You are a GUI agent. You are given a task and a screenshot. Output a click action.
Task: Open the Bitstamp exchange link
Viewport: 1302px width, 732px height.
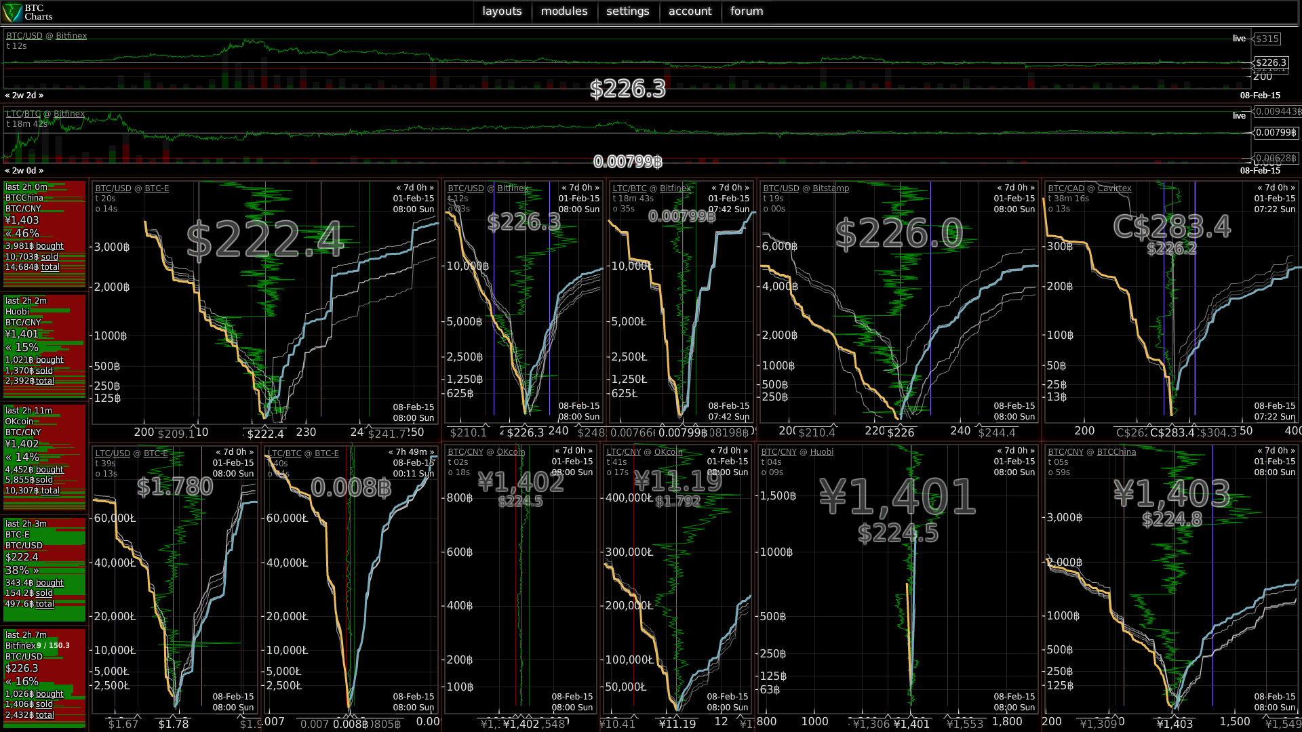point(831,188)
